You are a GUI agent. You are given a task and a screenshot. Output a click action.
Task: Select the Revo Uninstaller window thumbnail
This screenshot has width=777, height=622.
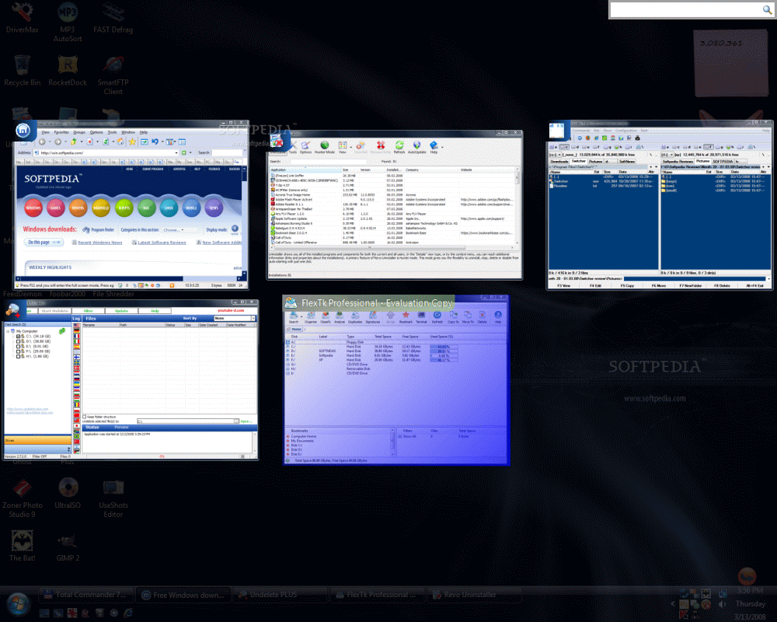click(395, 205)
